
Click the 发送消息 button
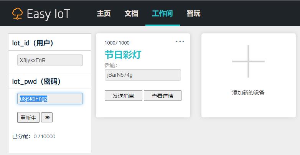pyautogui.click(x=124, y=96)
